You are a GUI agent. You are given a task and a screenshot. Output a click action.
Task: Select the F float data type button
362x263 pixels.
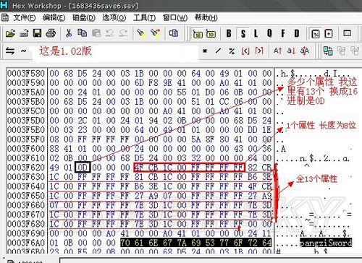[283, 33]
